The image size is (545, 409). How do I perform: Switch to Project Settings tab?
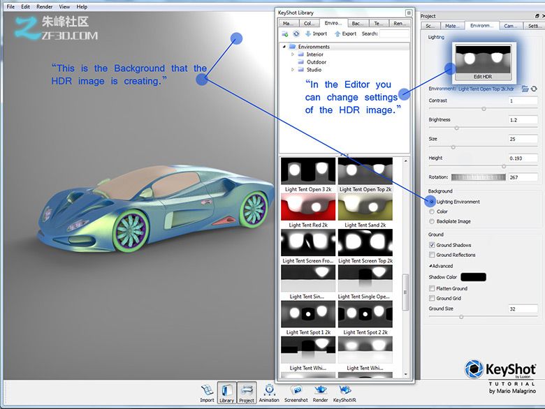coord(534,26)
